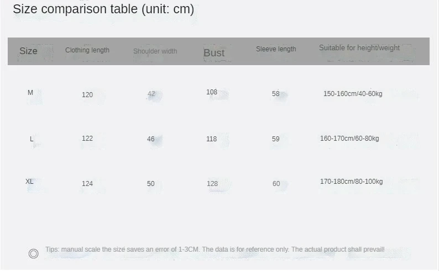Click the 160-170cm/60-80kg cell
This screenshot has width=439, height=271.
click(349, 139)
